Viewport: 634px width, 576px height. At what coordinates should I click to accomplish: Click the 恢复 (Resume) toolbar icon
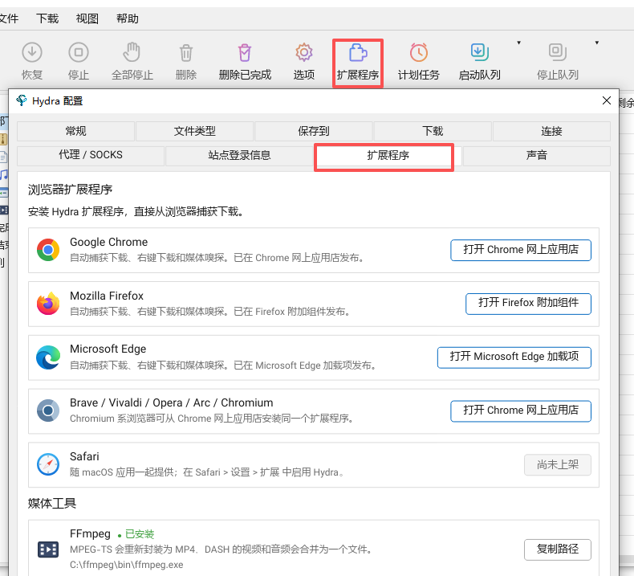[x=32, y=52]
